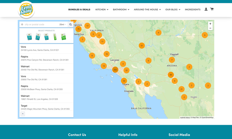Select Vons at 24160 Lyons Ave

(x=46, y=48)
